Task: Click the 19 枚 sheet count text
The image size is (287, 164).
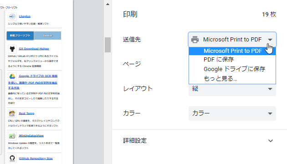Action: coord(269,14)
